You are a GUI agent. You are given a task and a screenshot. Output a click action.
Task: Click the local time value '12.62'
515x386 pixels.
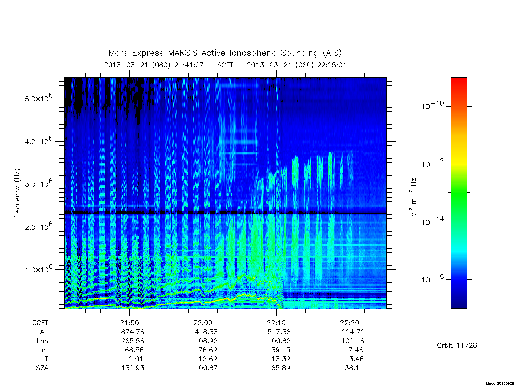pyautogui.click(x=208, y=359)
